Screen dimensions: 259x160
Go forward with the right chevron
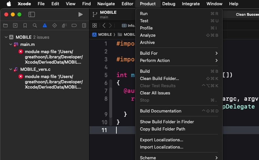click(110, 26)
